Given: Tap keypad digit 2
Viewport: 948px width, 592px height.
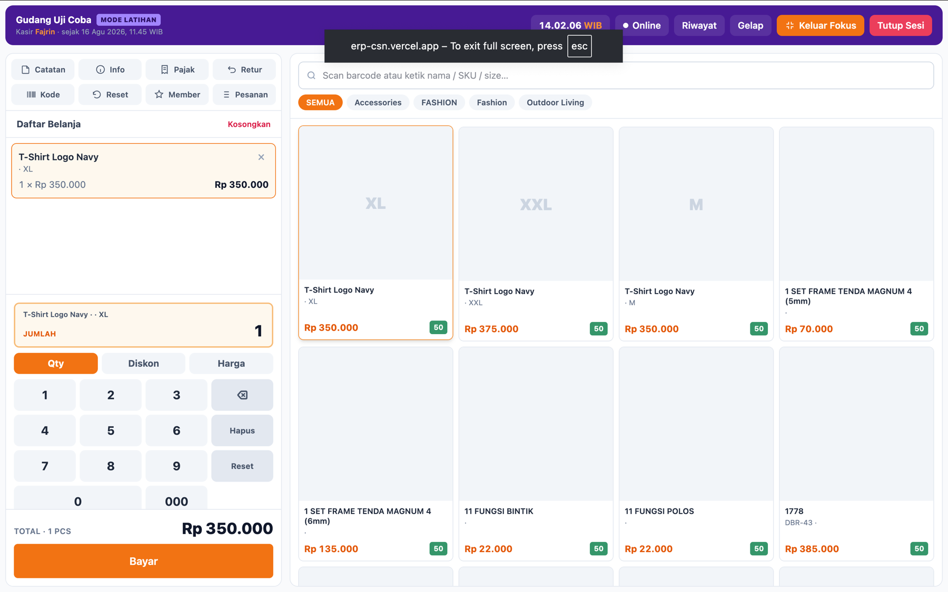Looking at the screenshot, I should 111,395.
